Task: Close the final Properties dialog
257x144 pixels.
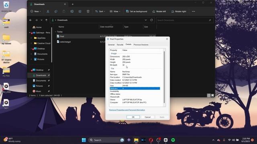Action: coord(167,39)
